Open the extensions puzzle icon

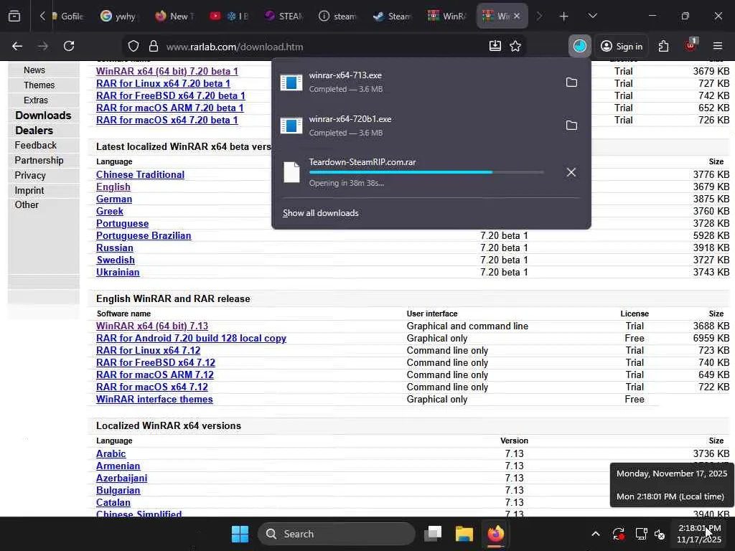[x=663, y=46]
